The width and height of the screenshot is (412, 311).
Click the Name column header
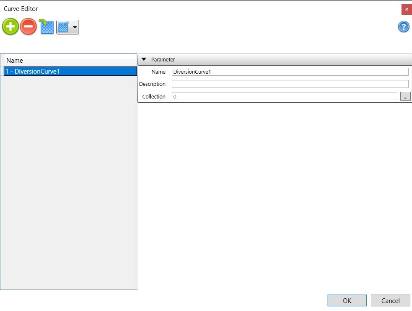(69, 60)
